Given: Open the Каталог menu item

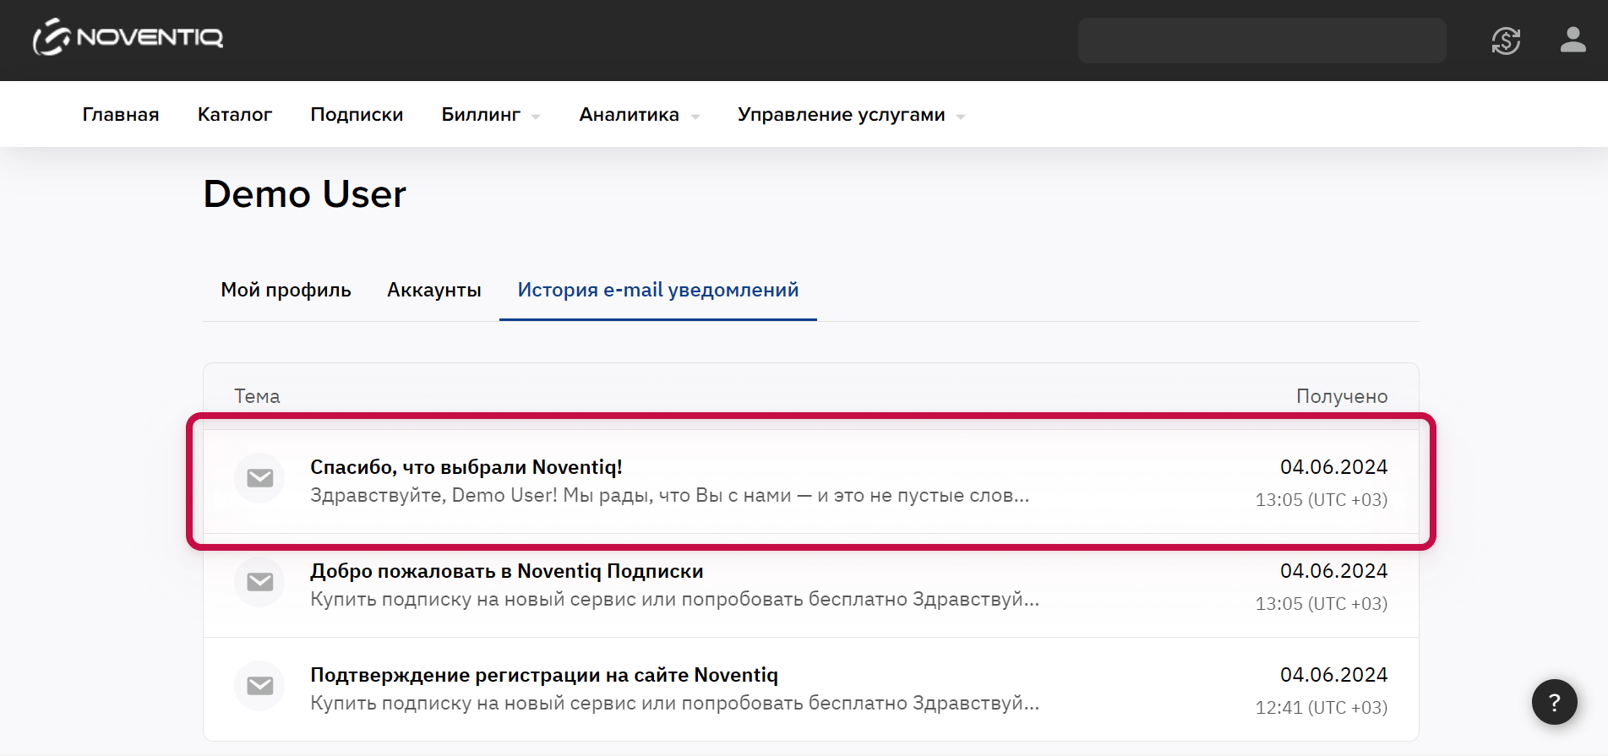Looking at the screenshot, I should point(235,115).
